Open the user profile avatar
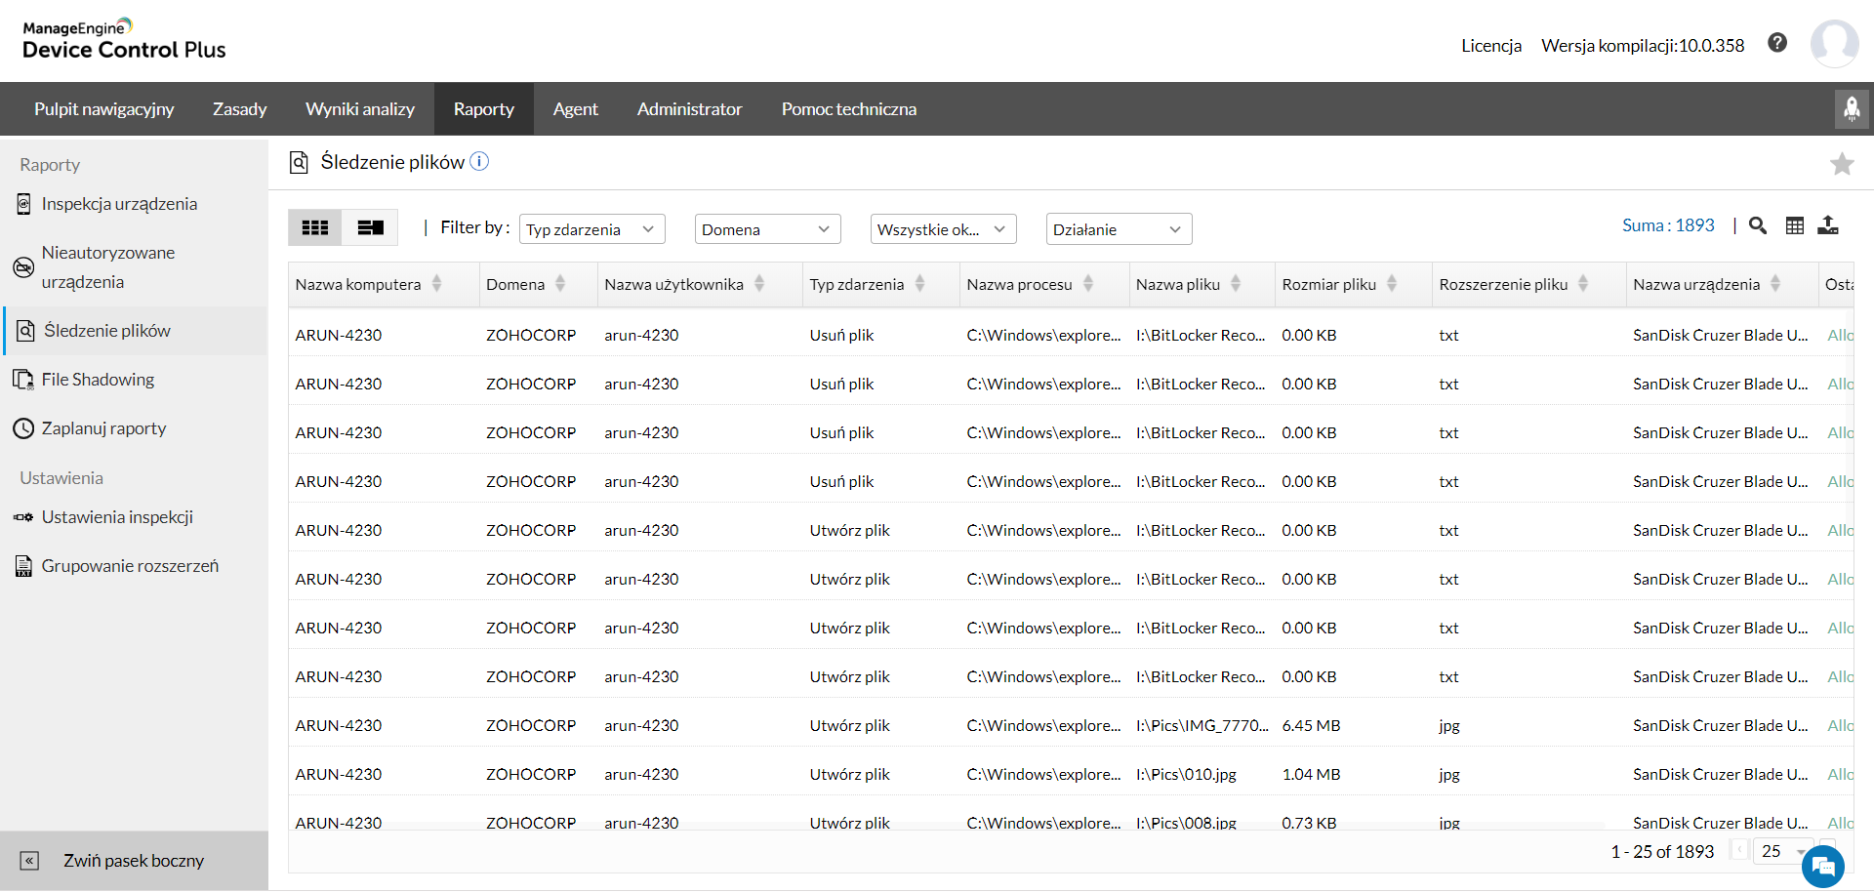The width and height of the screenshot is (1874, 893). [x=1834, y=44]
